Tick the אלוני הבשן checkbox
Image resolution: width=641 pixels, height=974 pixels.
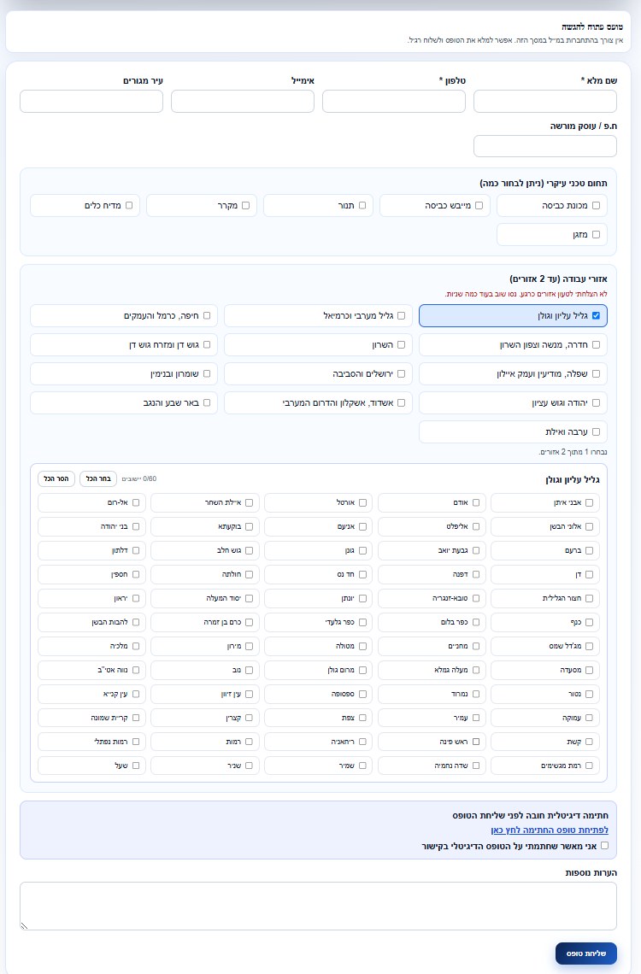589,527
